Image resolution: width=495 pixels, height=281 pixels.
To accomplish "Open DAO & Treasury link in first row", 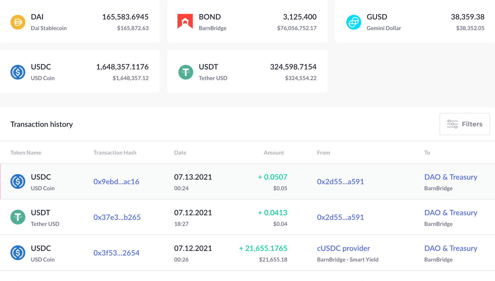I will click(451, 177).
